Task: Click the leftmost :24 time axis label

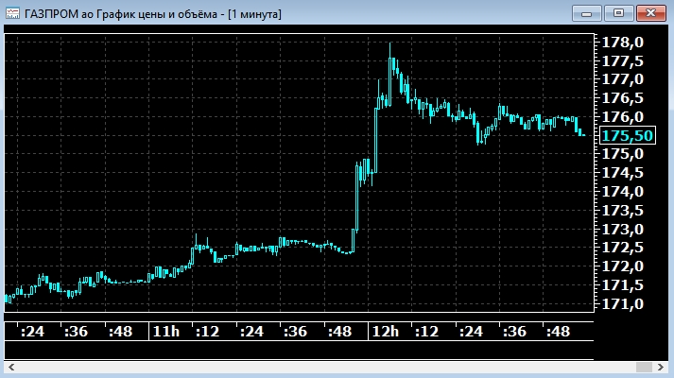Action: click(x=33, y=332)
